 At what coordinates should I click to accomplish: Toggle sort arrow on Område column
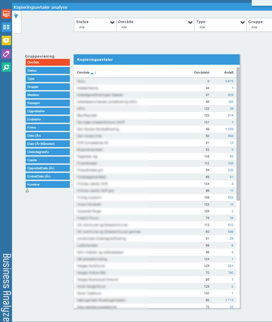(x=92, y=73)
